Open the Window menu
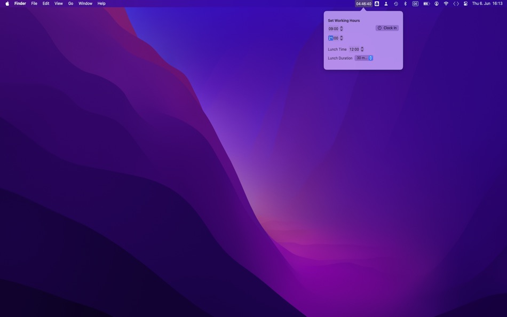507x317 pixels. (85, 3)
